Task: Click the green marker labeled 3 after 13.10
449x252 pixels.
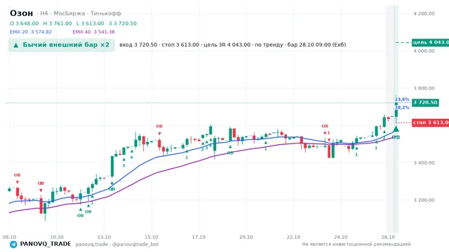Action: click(123, 165)
